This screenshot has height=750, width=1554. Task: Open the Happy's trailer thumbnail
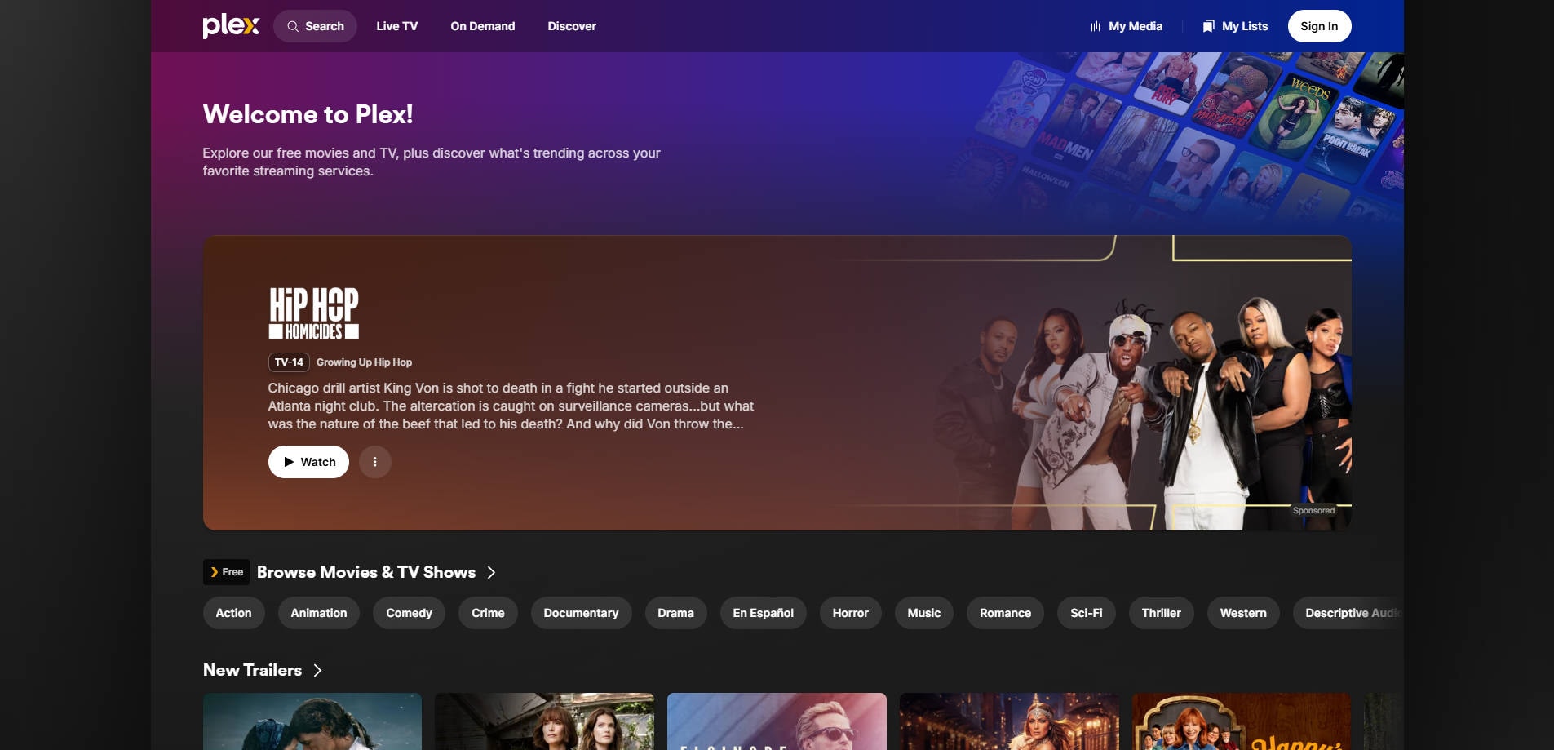point(1242,721)
